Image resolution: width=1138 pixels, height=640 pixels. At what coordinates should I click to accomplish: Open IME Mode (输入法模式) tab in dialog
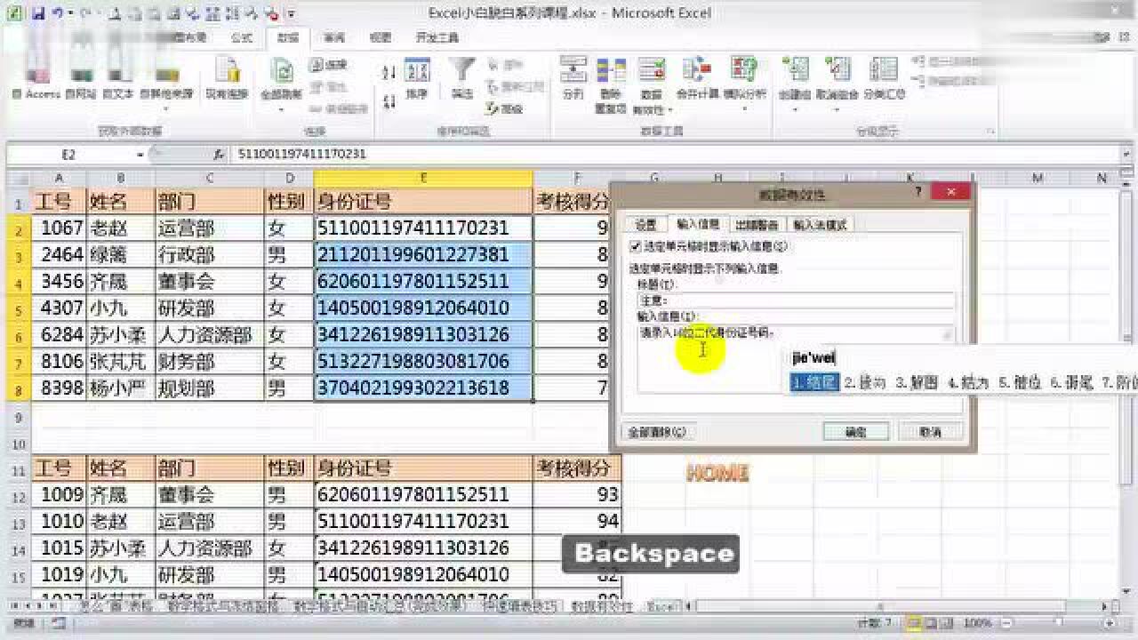(x=820, y=225)
